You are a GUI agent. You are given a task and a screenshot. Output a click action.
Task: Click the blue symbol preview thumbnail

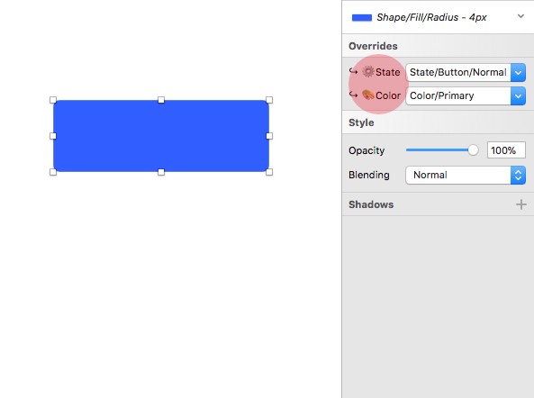(x=362, y=18)
